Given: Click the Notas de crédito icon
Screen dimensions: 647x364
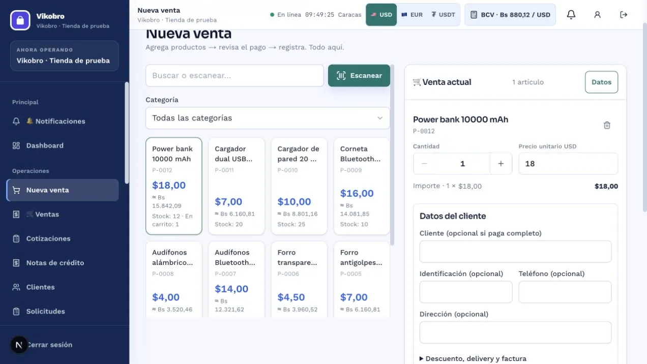Looking at the screenshot, I should coord(16,263).
